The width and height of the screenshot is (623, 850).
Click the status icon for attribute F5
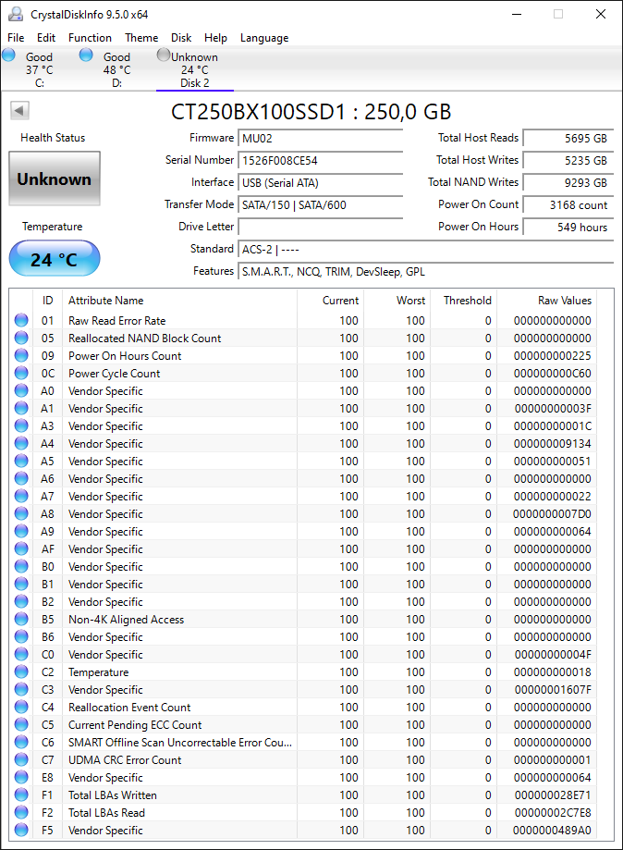point(21,830)
